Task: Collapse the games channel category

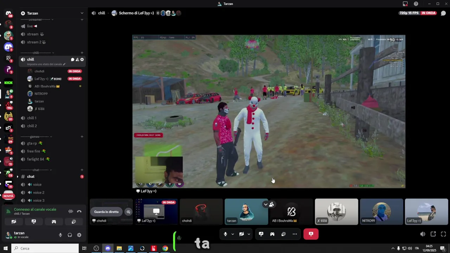Action: pyautogui.click(x=36, y=136)
